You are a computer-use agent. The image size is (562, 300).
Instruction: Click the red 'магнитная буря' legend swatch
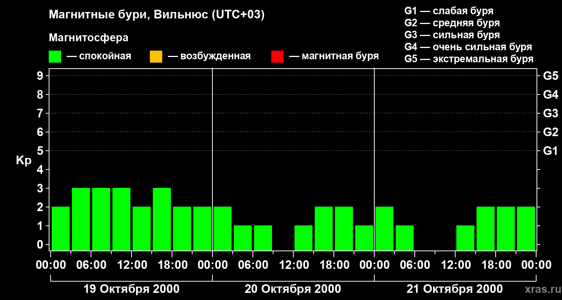pyautogui.click(x=277, y=57)
